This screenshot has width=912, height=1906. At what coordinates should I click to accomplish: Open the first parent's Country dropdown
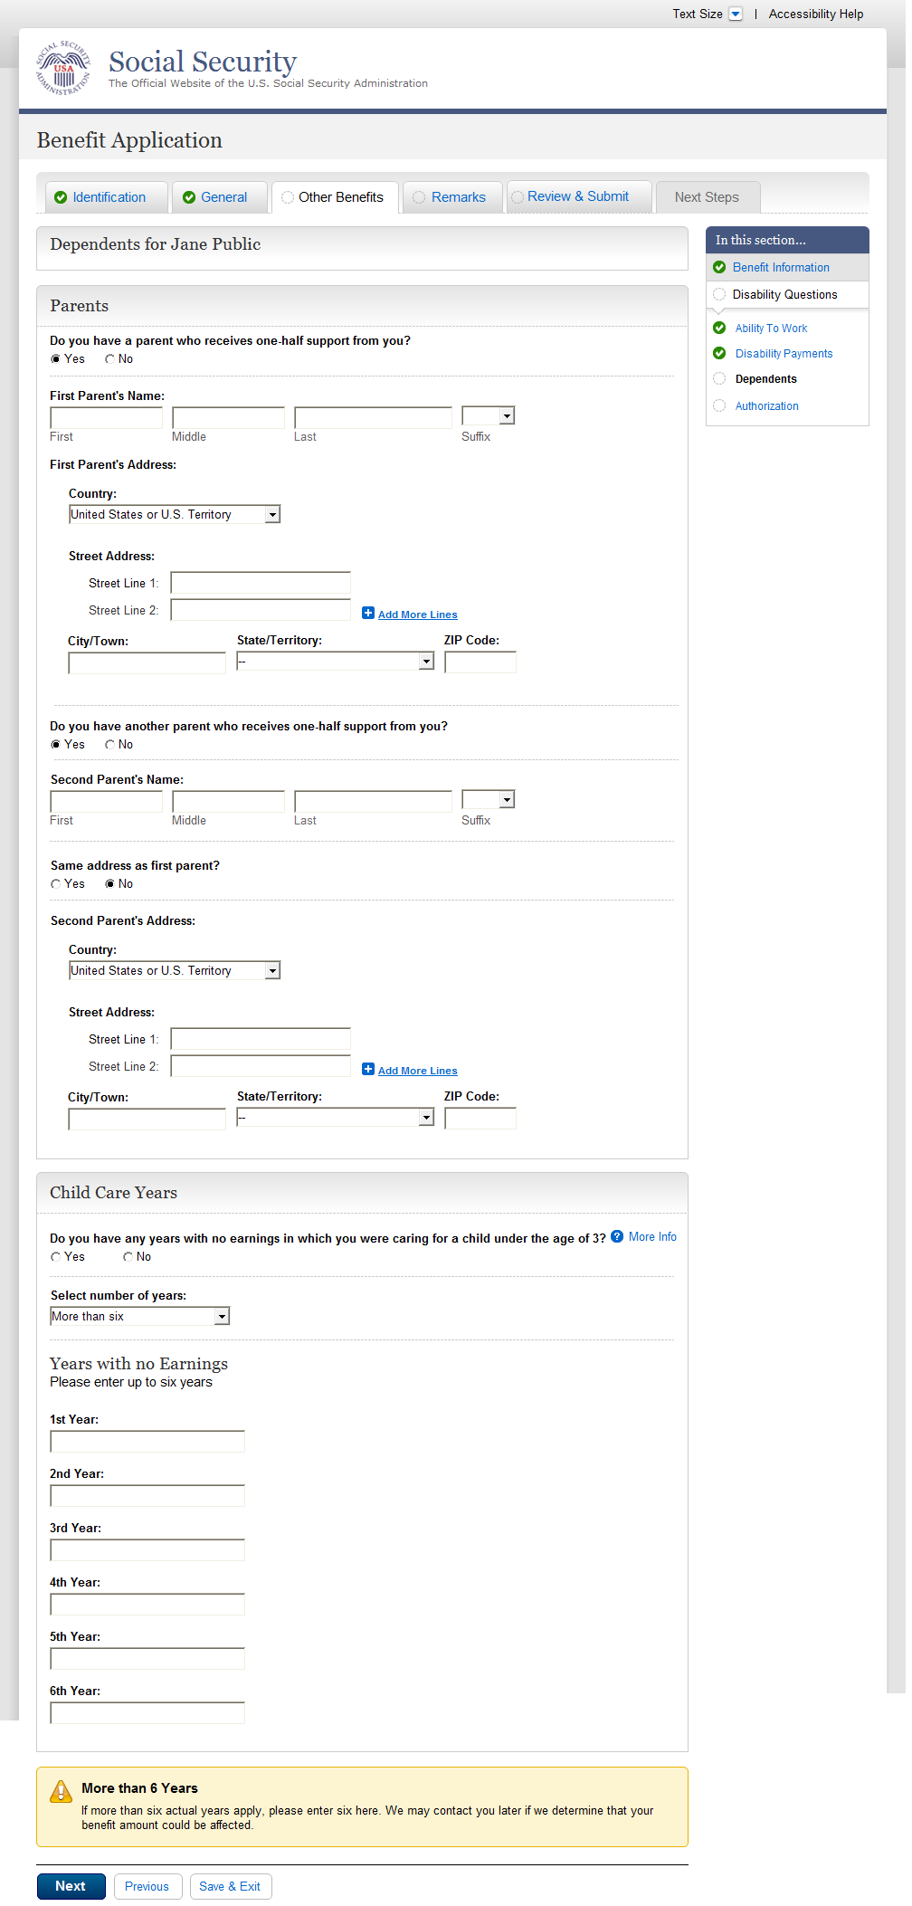tap(175, 514)
